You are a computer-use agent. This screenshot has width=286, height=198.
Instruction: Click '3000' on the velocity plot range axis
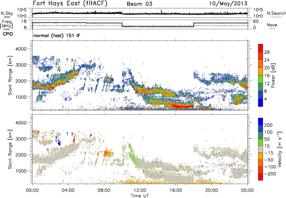tap(21, 139)
